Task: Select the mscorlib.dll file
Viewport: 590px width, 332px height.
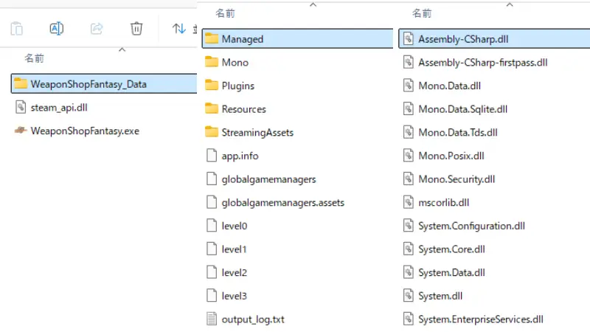Action: click(443, 203)
